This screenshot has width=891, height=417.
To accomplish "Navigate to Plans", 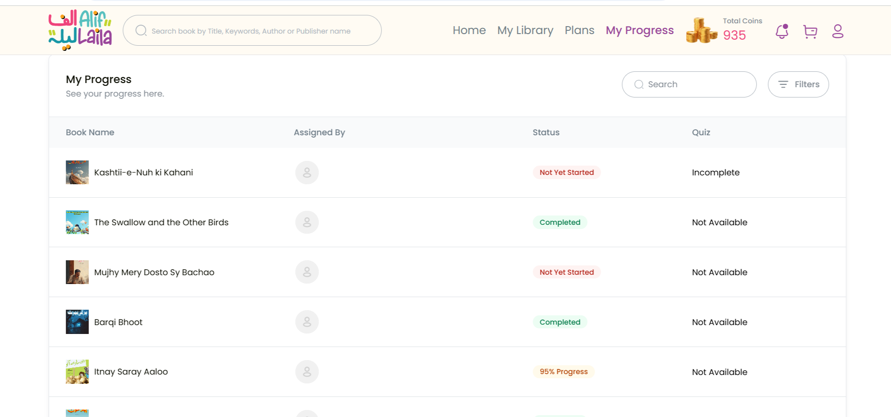I will point(579,30).
